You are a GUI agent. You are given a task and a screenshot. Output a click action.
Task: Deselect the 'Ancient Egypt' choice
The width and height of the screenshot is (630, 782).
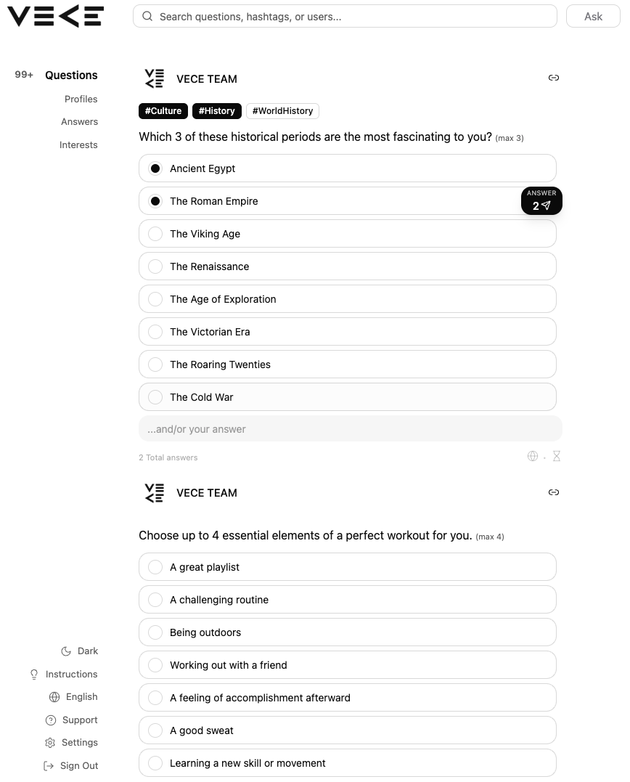(x=155, y=168)
